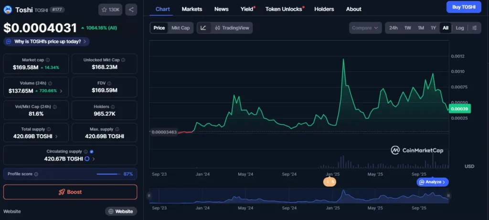Open the About tab
Viewport: 489px width, 220px height.
tap(354, 9)
